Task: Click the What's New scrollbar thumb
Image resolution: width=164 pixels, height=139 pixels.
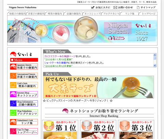Action: click(155, 58)
